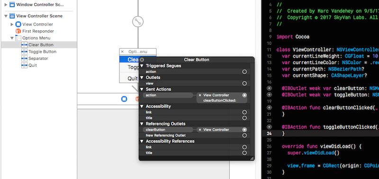
Task: Click the Triggered Segues action connection circle
Action: (244, 72)
